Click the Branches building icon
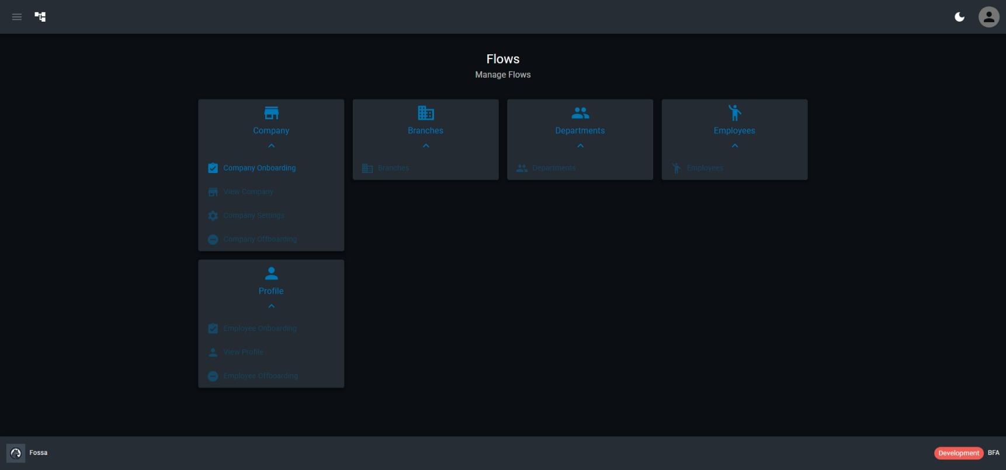The image size is (1006, 470). (426, 113)
